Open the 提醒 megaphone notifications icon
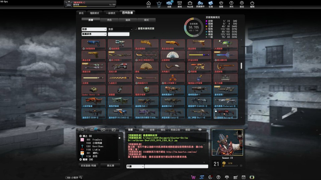Image resolution: width=321 pixels, height=180 pixels. (169, 4)
